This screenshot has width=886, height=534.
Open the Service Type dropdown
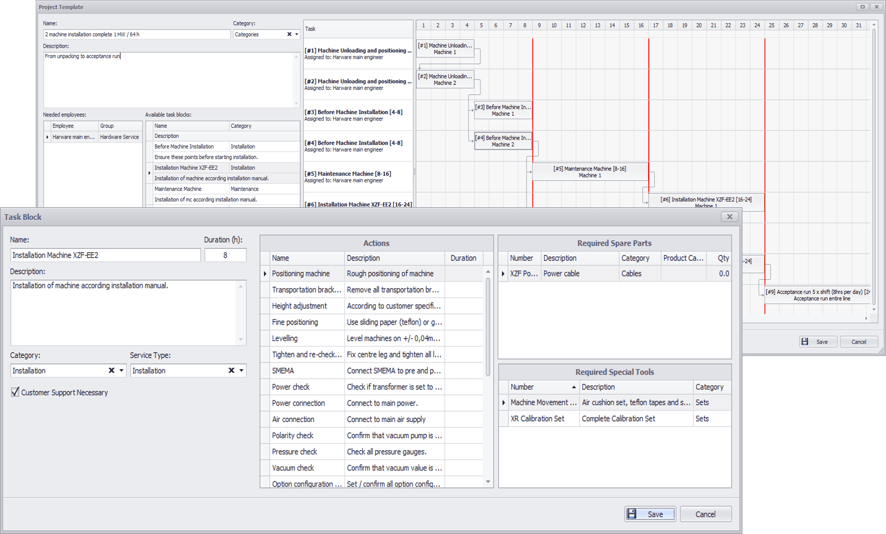(242, 371)
